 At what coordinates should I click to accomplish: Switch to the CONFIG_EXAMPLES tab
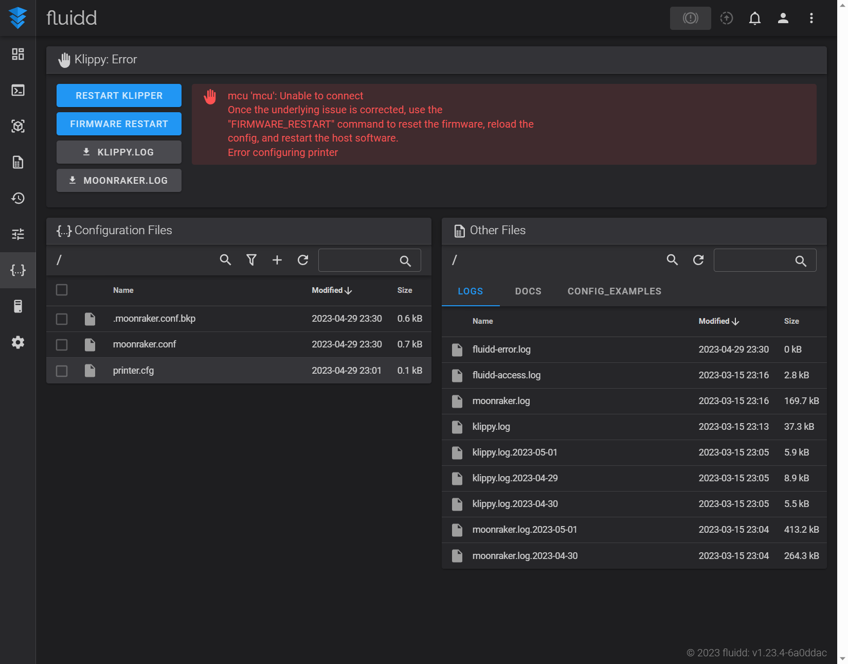click(x=615, y=291)
